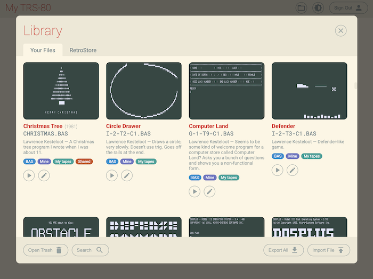Open the Computer Land screenshot thumbnail
This screenshot has width=373, height=279.
click(x=226, y=91)
